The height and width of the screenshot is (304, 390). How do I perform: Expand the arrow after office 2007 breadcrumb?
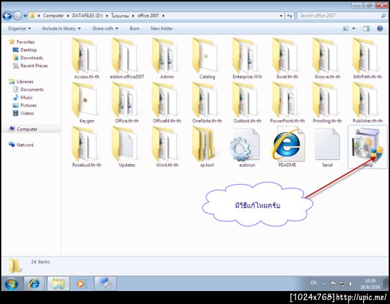(163, 16)
